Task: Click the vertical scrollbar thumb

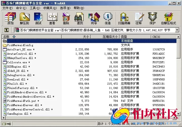Action: click(x=178, y=49)
